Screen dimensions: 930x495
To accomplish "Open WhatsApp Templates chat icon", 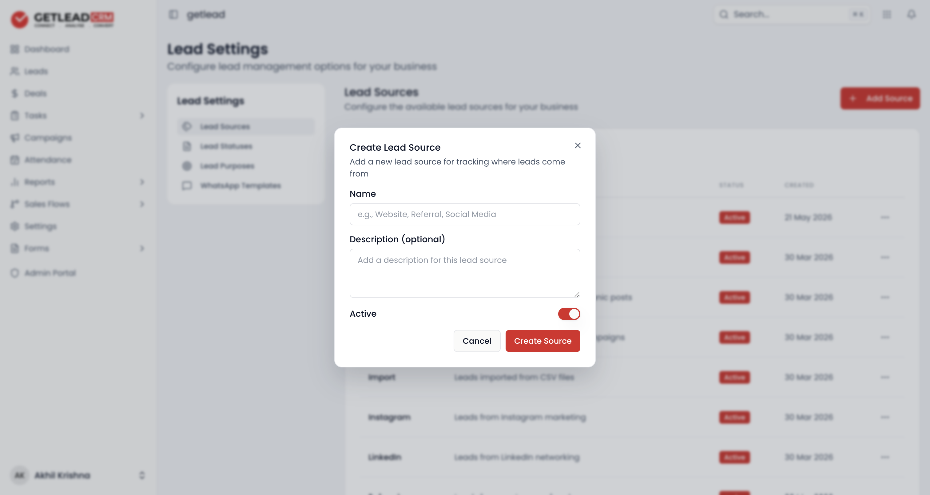I will pyautogui.click(x=187, y=186).
